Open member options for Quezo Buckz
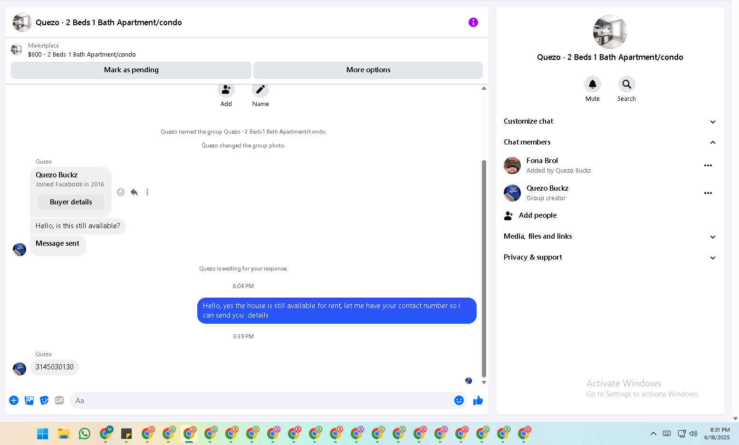The height and width of the screenshot is (445, 739). pos(708,193)
